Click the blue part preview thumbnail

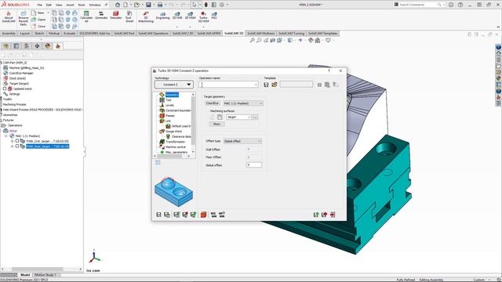click(173, 191)
